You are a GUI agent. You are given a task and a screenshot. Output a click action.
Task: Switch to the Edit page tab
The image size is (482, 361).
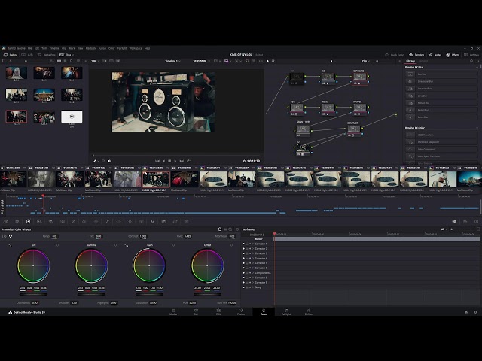[218, 312]
